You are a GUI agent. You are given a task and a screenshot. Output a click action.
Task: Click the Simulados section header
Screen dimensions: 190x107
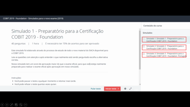point(148,33)
